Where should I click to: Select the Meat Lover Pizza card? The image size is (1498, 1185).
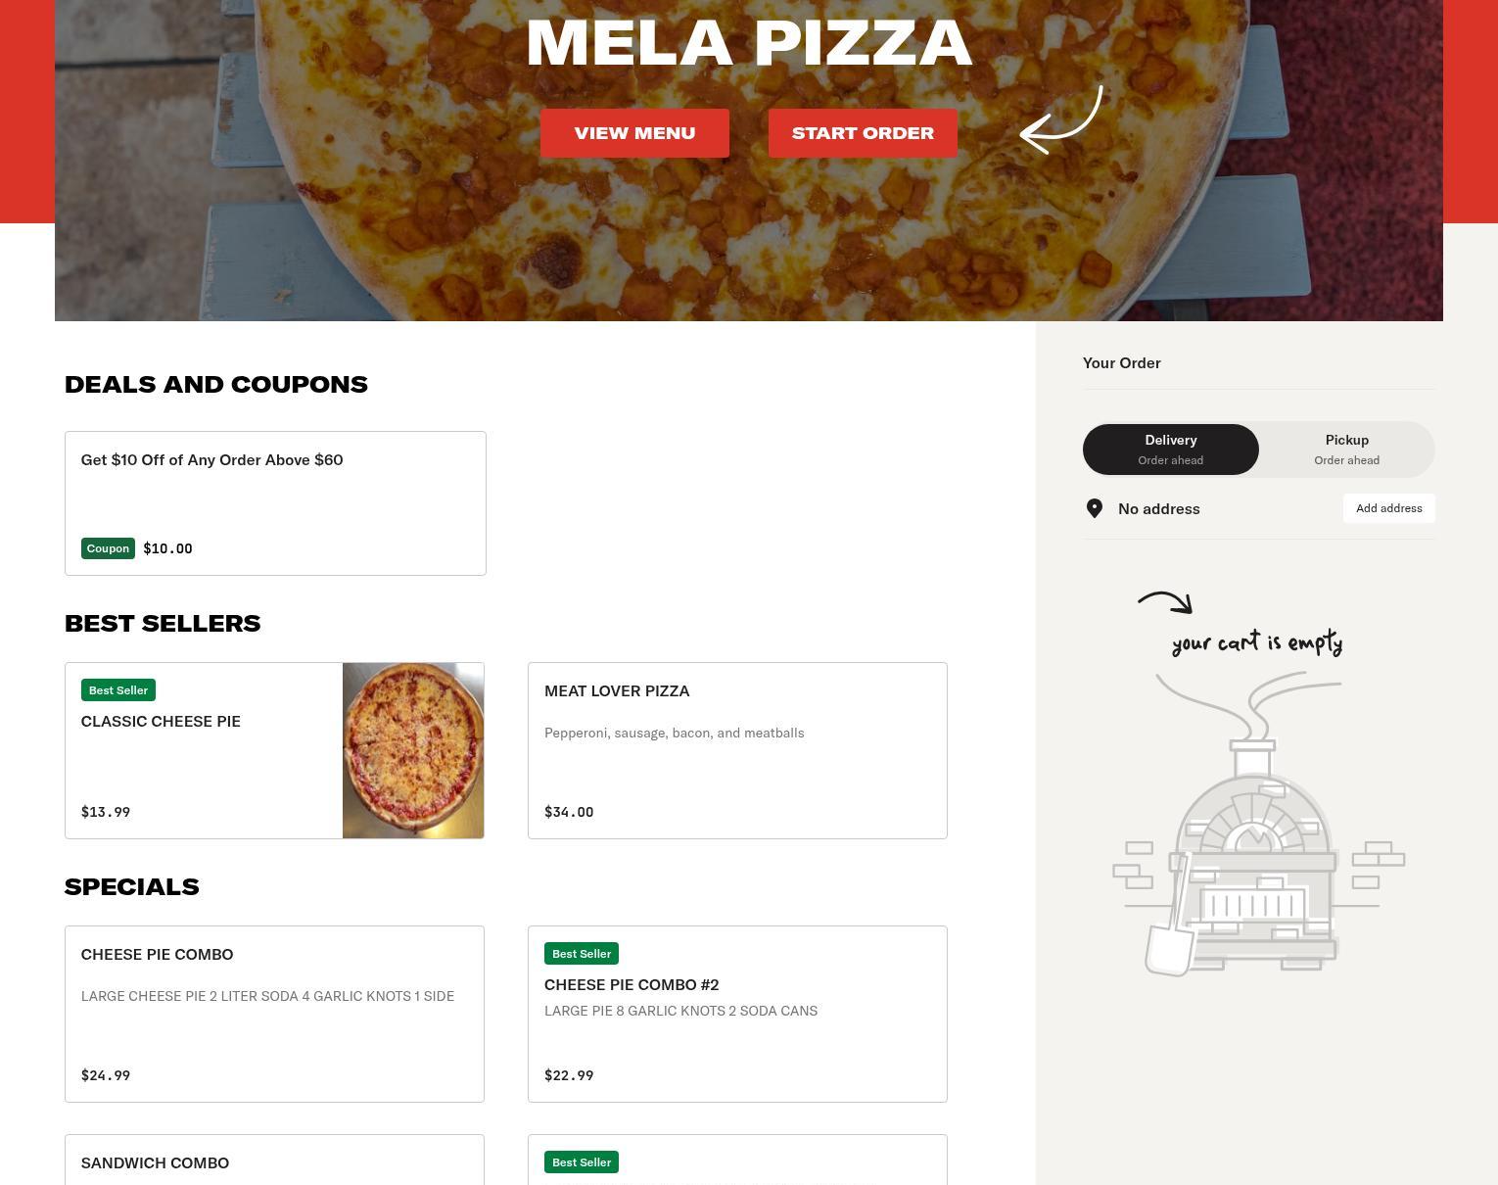pyautogui.click(x=737, y=750)
